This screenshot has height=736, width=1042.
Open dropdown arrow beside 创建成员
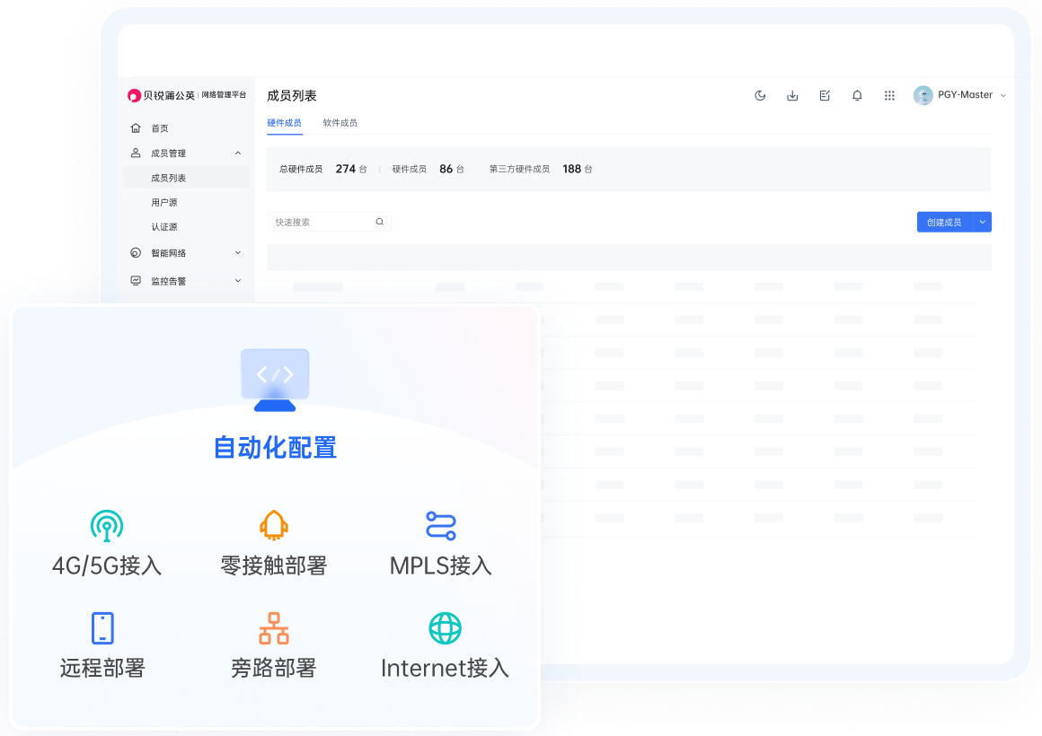982,222
